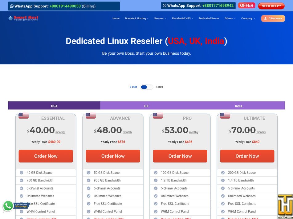Go to the Home page
The height and width of the screenshot is (219, 293).
coord(116,18)
